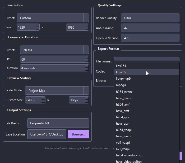Click the Browse... button
Viewport: 185px width, 163px height.
78,134
